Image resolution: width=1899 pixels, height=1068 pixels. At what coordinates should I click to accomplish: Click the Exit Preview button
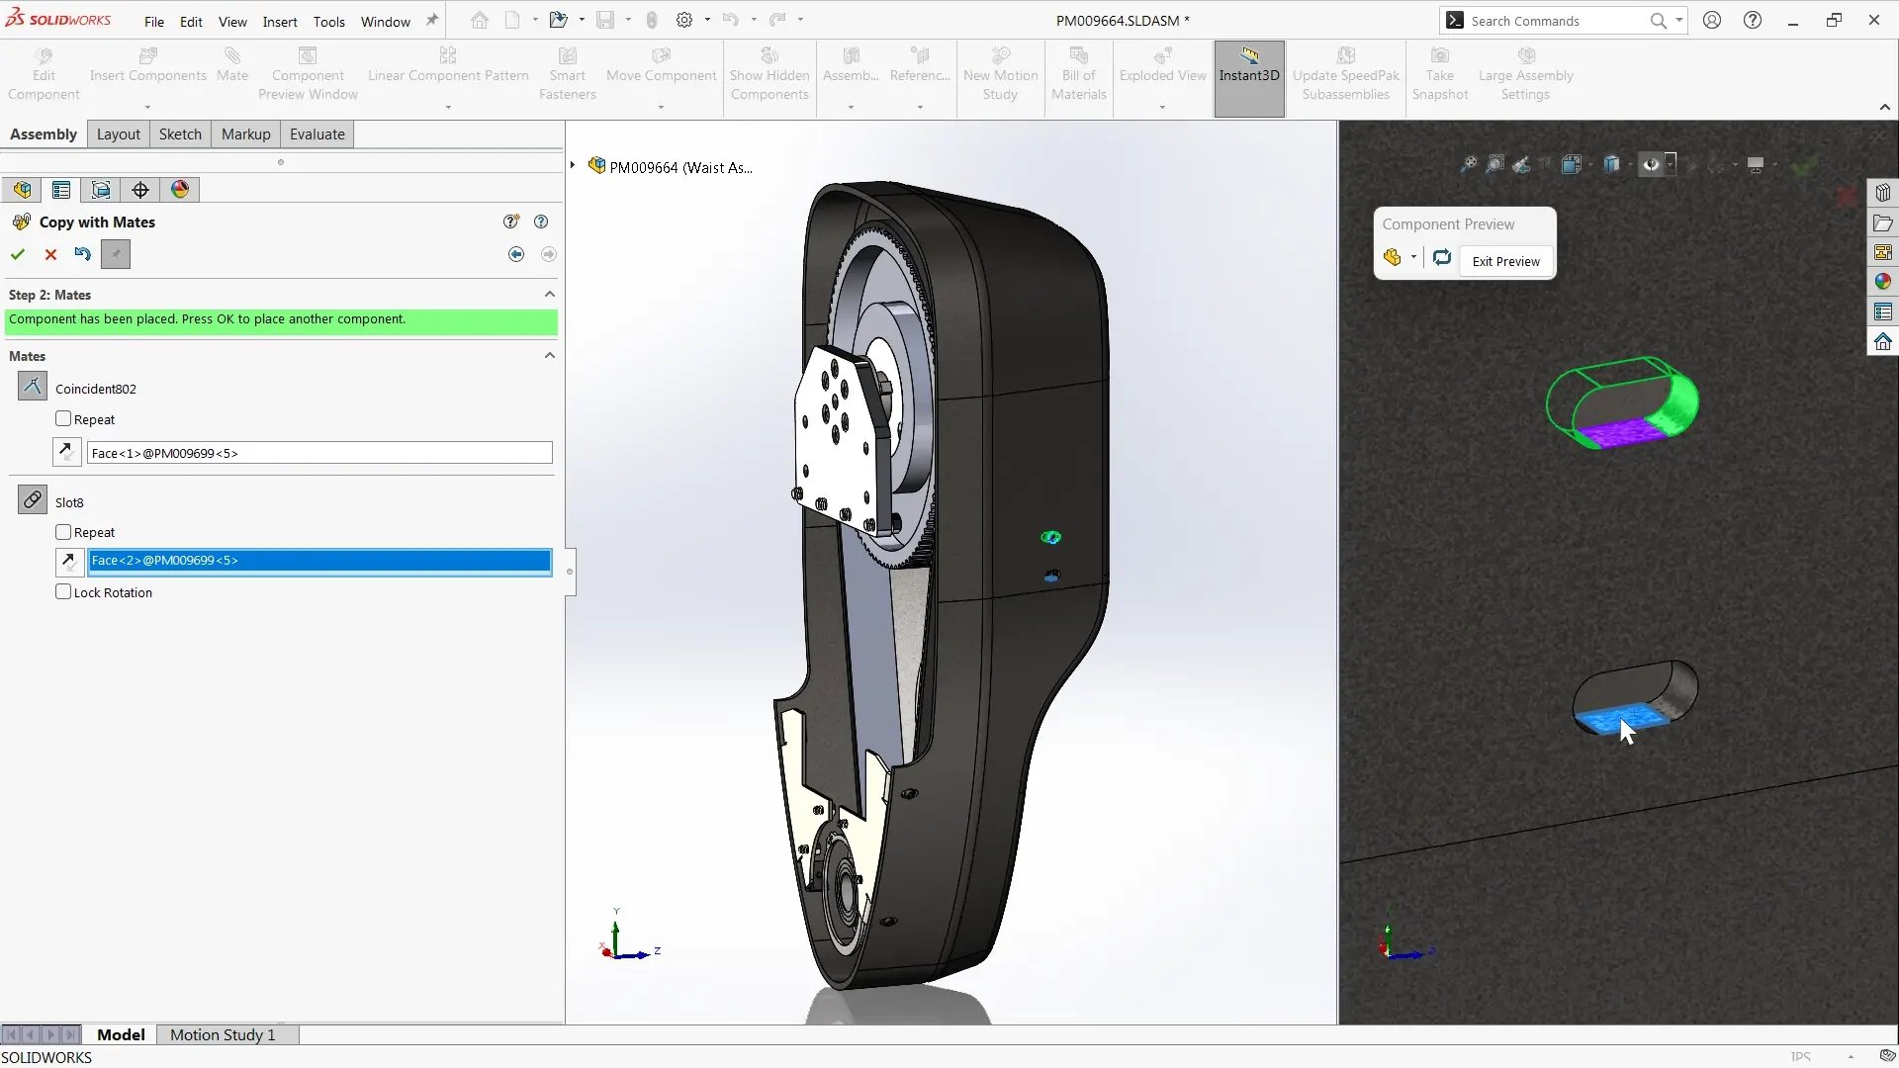pos(1505,259)
